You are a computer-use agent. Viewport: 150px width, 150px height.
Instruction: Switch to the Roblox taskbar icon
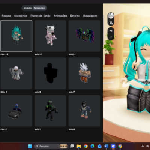pyautogui.click(x=113, y=146)
